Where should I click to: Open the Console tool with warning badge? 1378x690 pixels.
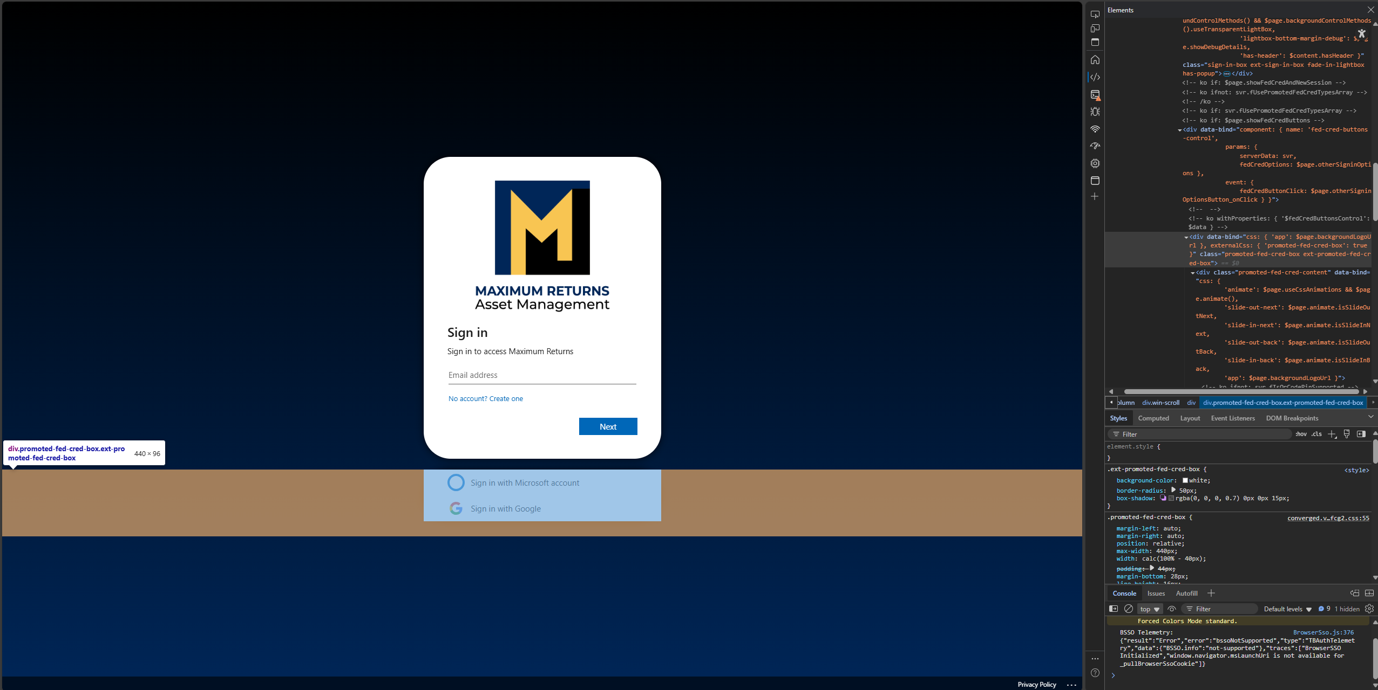click(1095, 95)
